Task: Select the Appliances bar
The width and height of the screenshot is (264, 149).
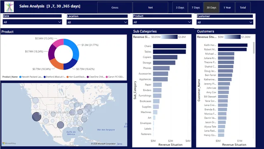Action: 160,79
